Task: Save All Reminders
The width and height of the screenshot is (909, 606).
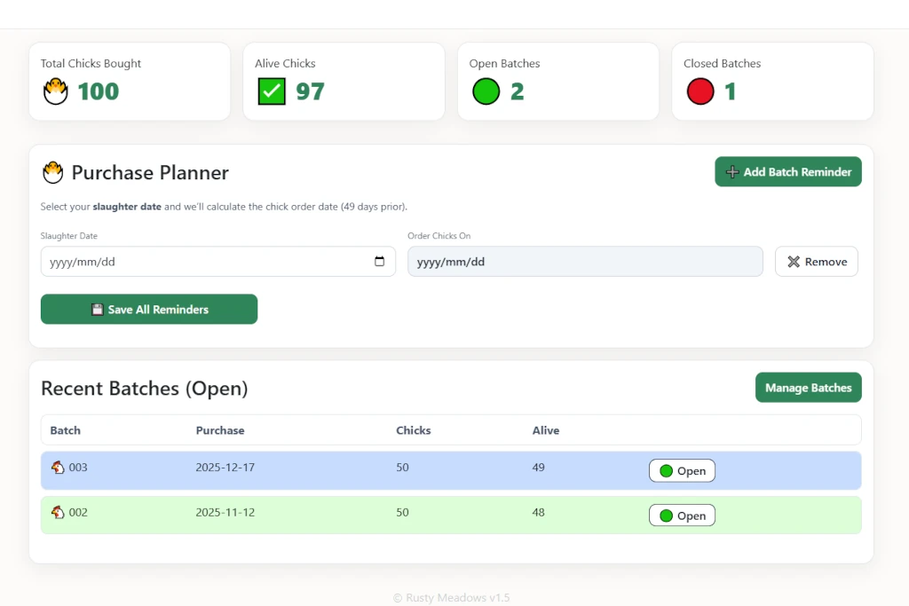Action: tap(149, 310)
